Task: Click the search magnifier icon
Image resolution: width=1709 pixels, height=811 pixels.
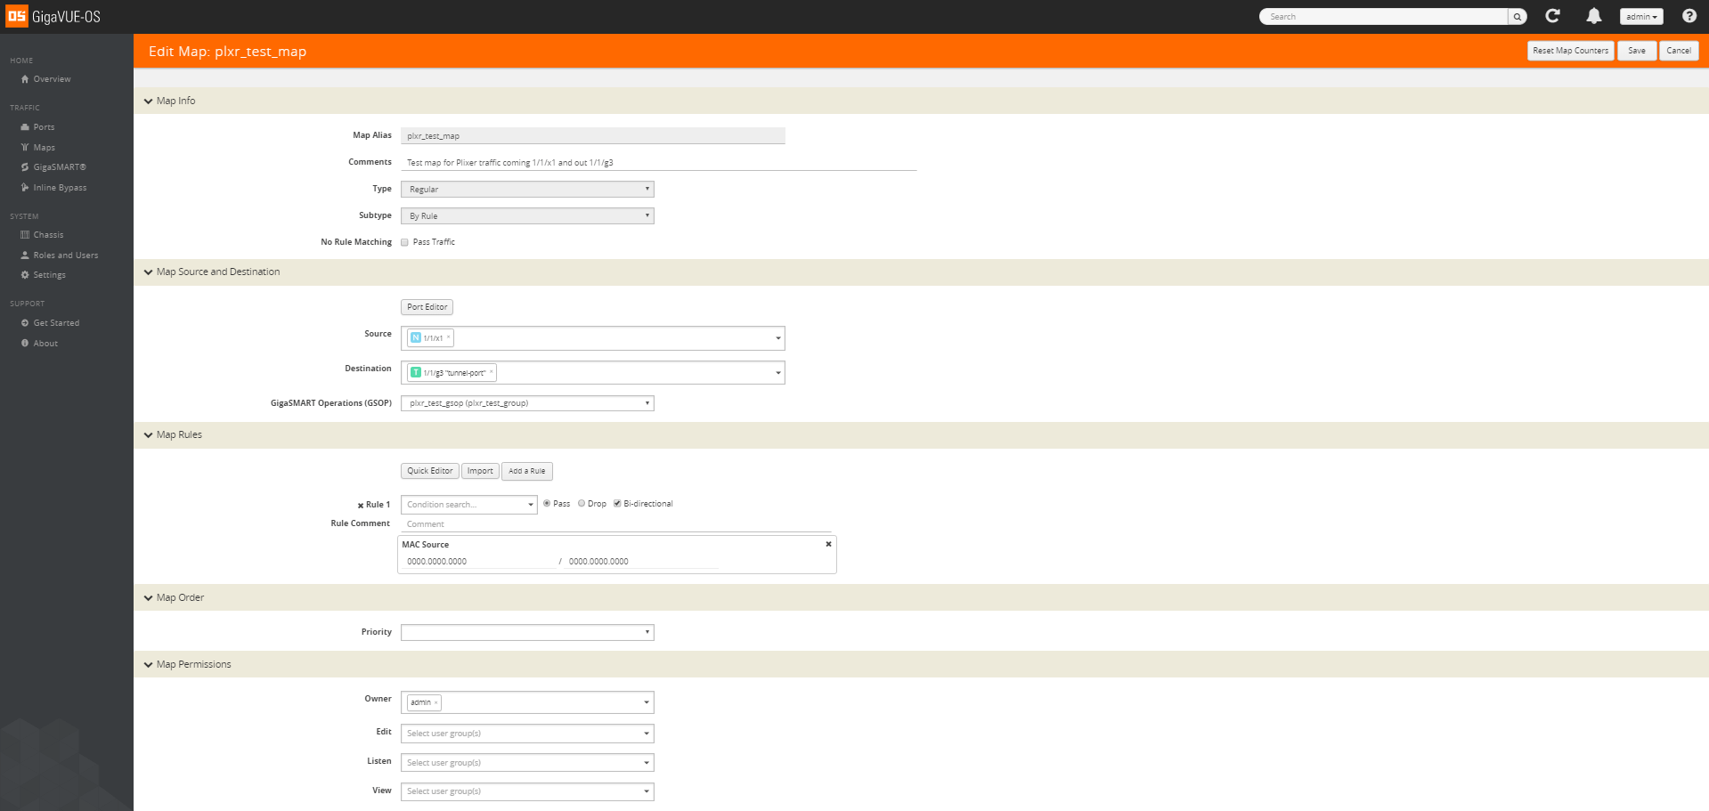Action: point(1518,17)
